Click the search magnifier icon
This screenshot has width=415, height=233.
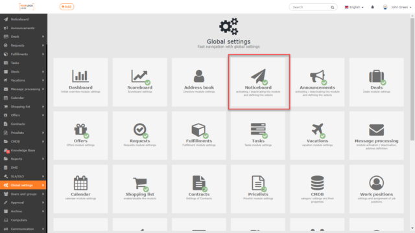[x=332, y=7]
